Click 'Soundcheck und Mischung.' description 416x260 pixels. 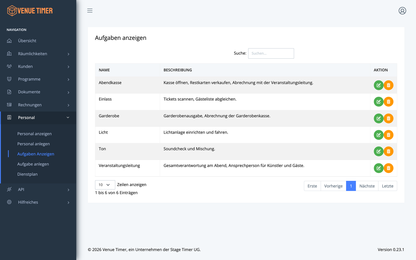coord(189,149)
